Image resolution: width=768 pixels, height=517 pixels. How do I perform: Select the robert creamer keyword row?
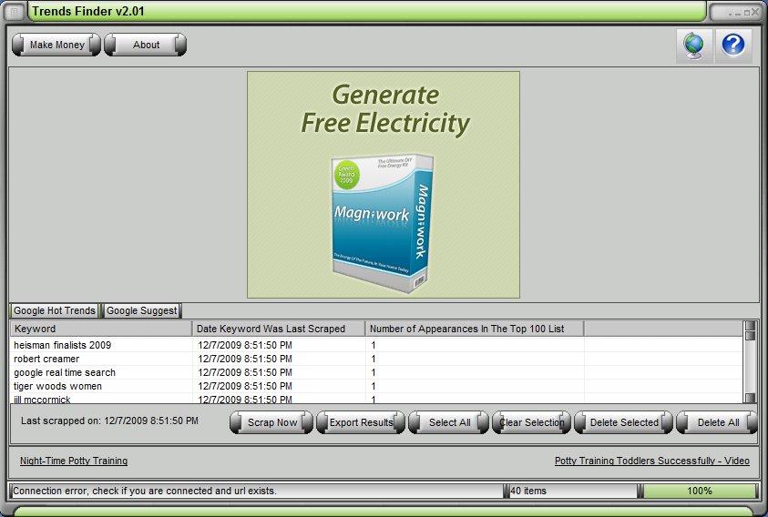coord(376,359)
